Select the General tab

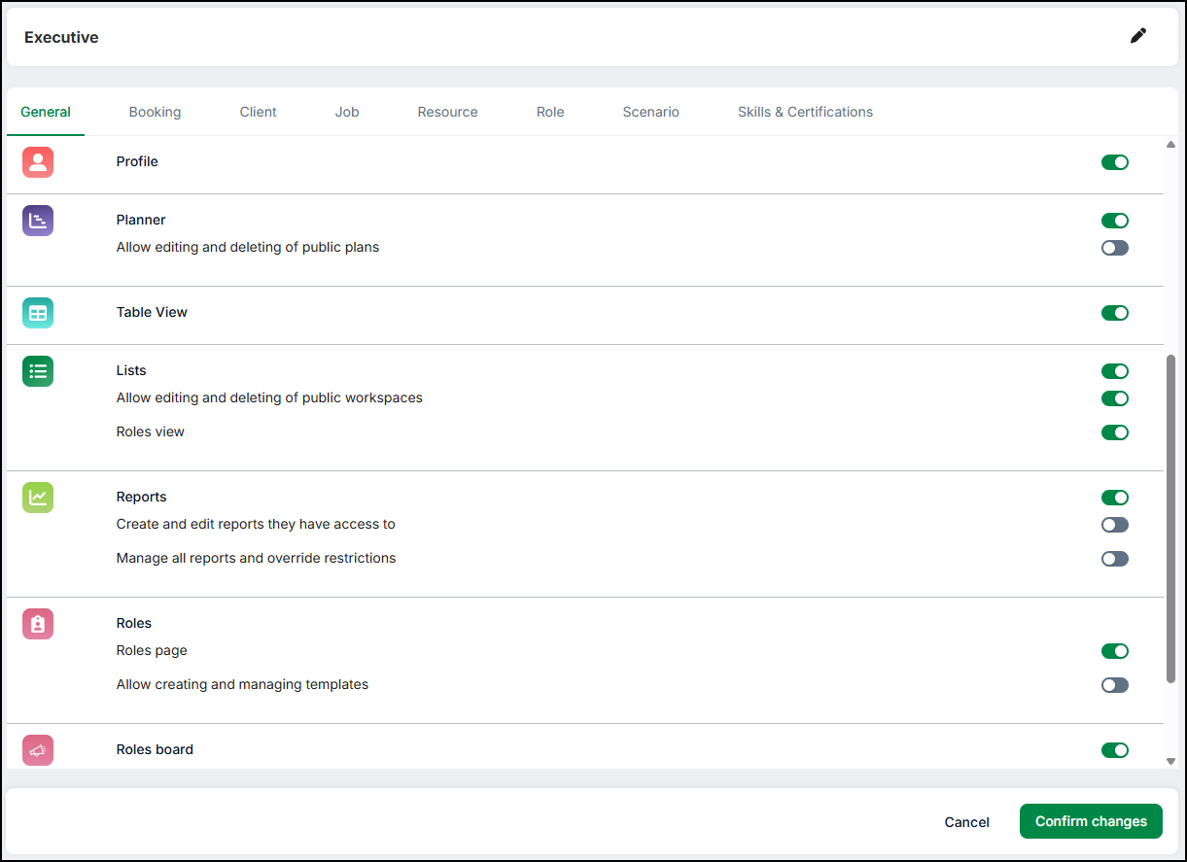point(46,112)
